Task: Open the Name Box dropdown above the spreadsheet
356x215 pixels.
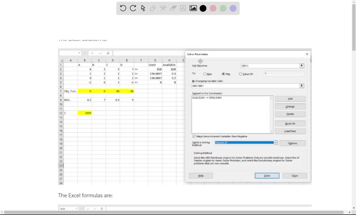Action: pos(79,53)
